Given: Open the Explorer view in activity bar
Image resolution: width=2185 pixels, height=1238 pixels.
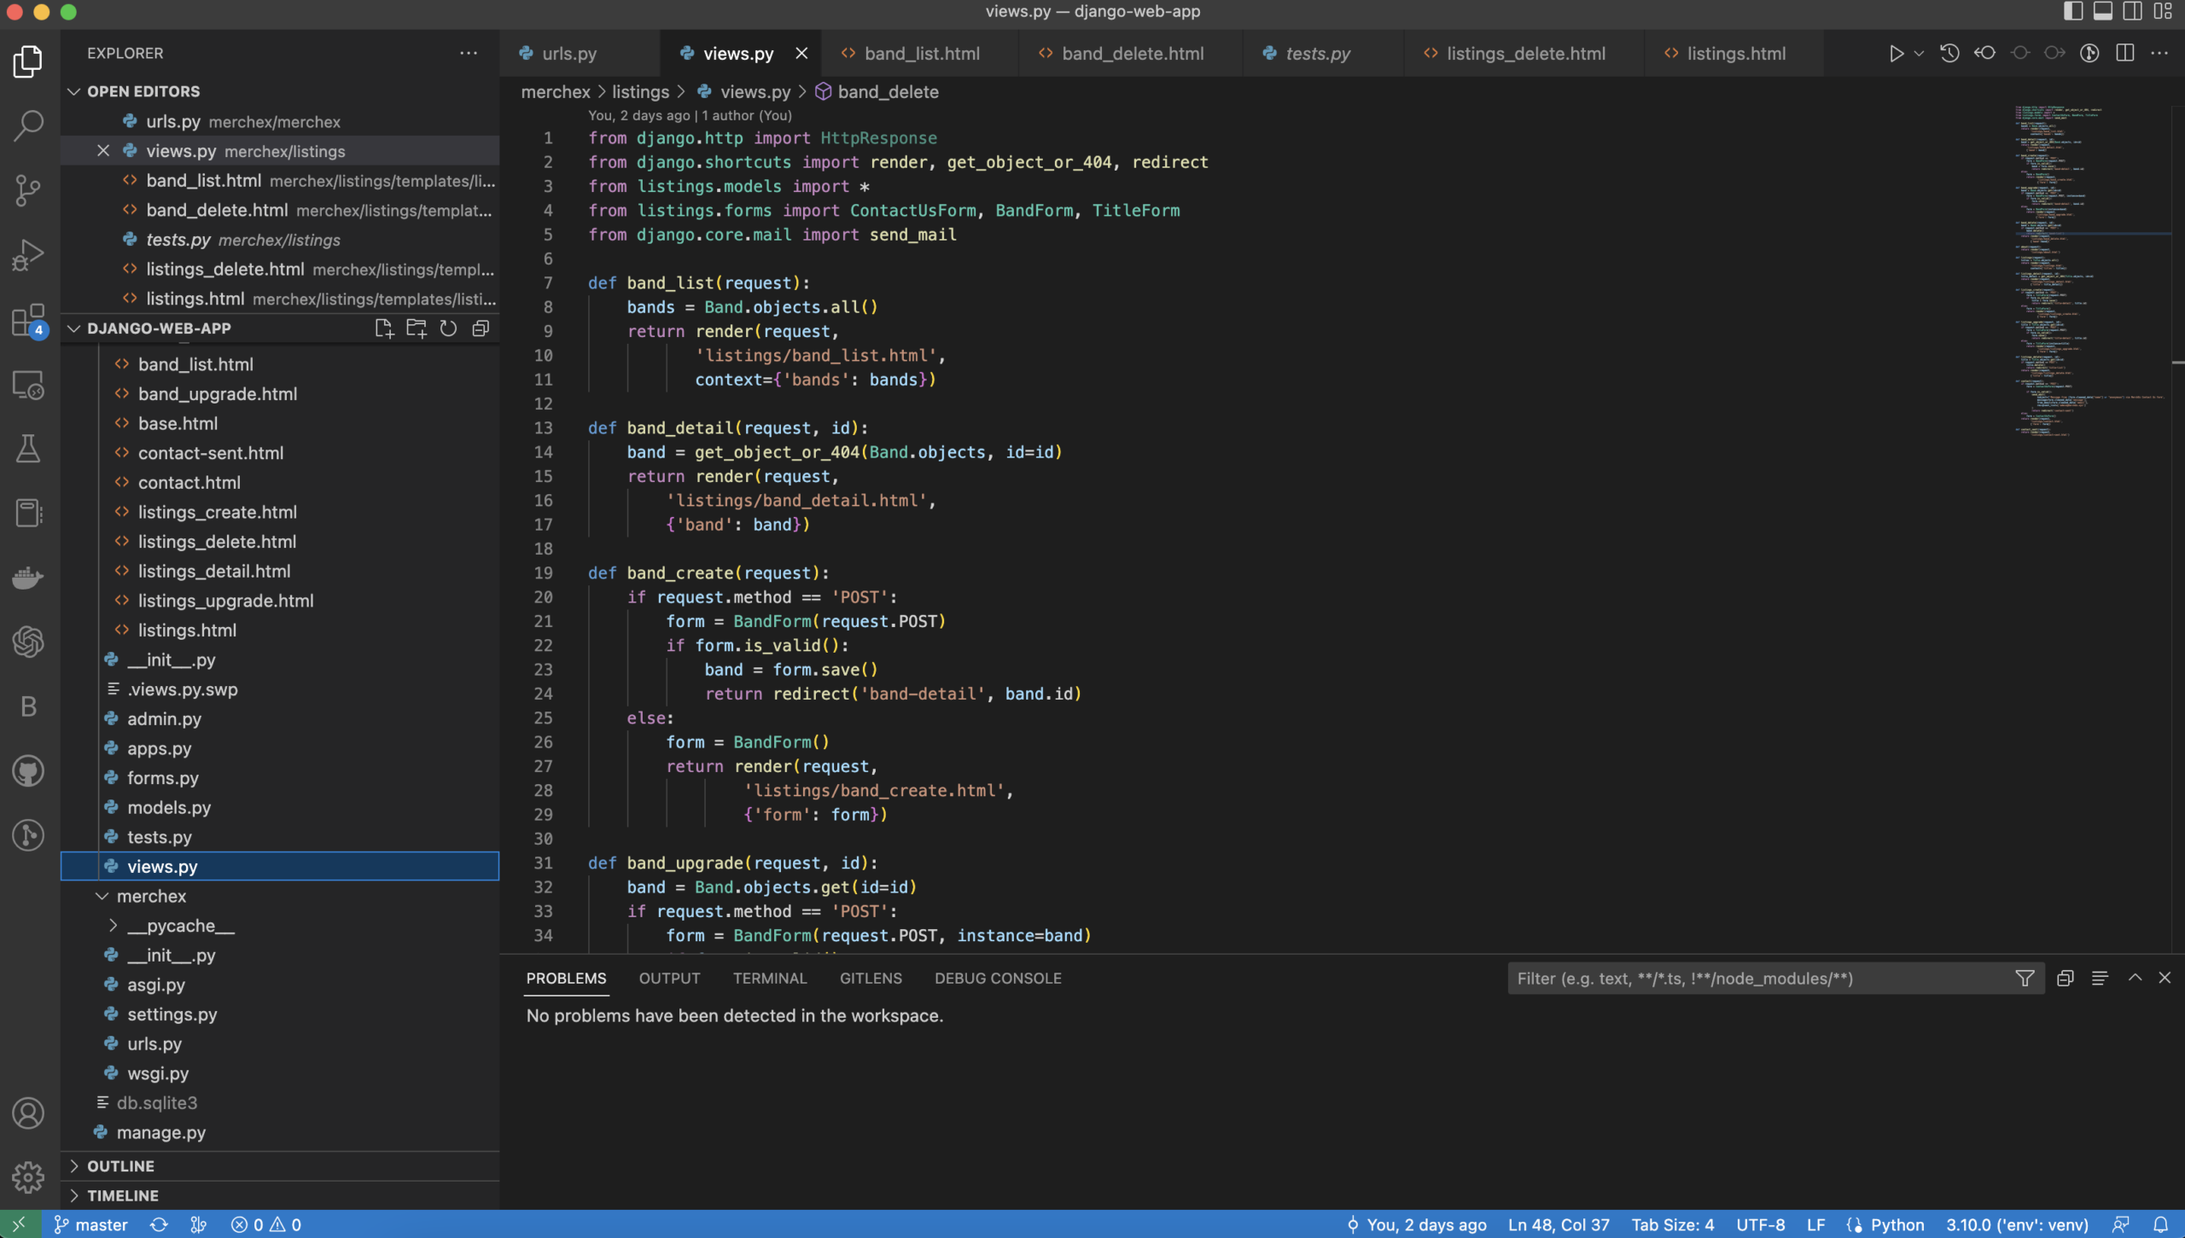Looking at the screenshot, I should [x=28, y=61].
